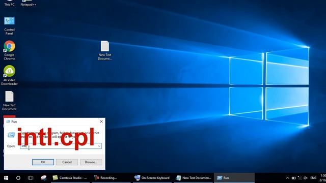This screenshot has height=183, width=326.
Task: Click Cancel in the Run dialog
Action: point(67,162)
